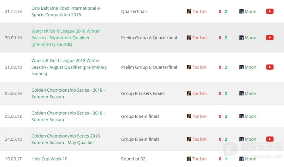Open Warcraft Gold League August Qualifier link
This screenshot has width=284, height=167.
[x=69, y=67]
